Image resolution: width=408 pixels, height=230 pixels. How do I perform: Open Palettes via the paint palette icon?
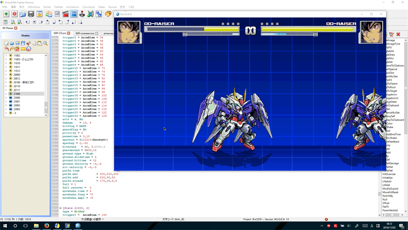[x=108, y=14]
